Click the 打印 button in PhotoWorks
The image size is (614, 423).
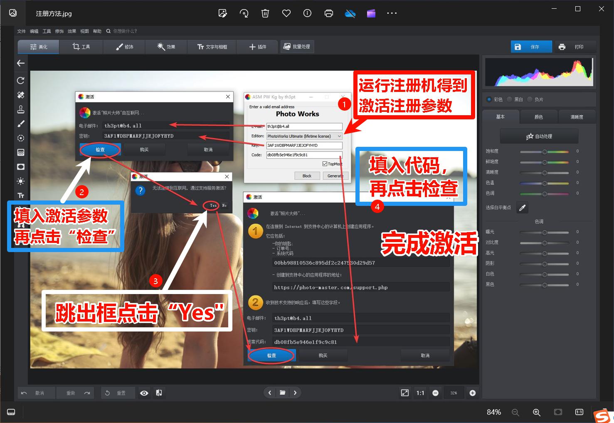pyautogui.click(x=575, y=47)
